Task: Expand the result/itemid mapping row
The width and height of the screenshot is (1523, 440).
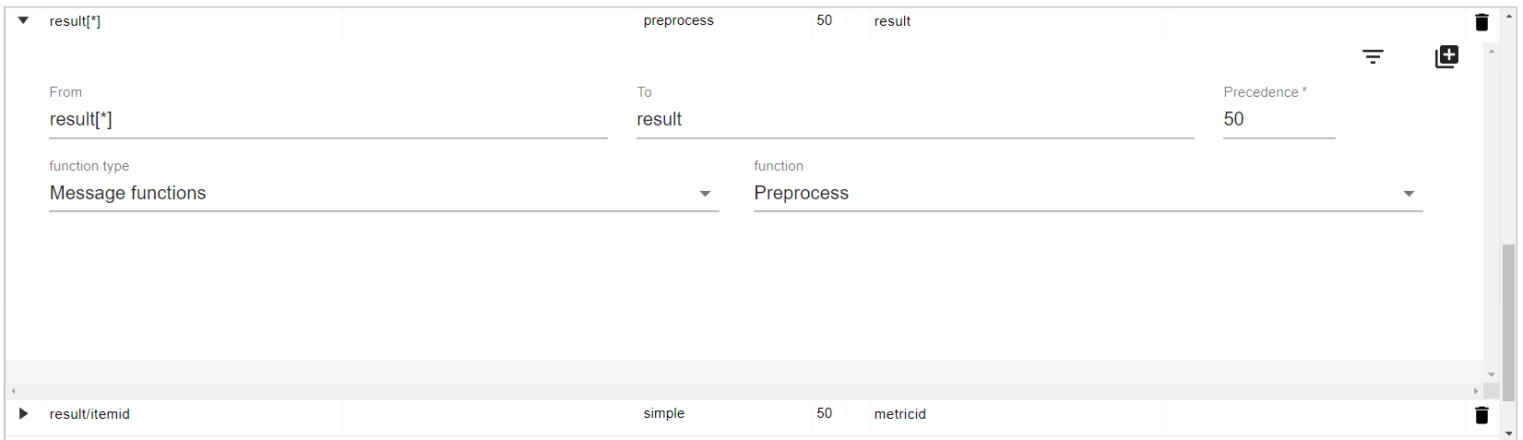Action: (x=23, y=413)
